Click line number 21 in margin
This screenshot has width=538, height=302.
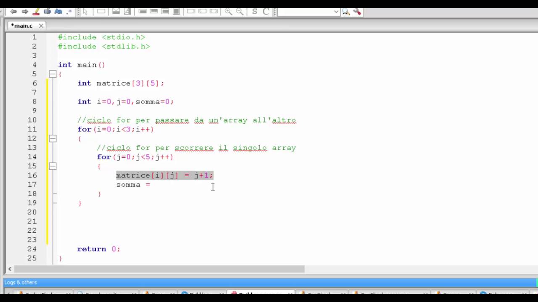[32, 221]
